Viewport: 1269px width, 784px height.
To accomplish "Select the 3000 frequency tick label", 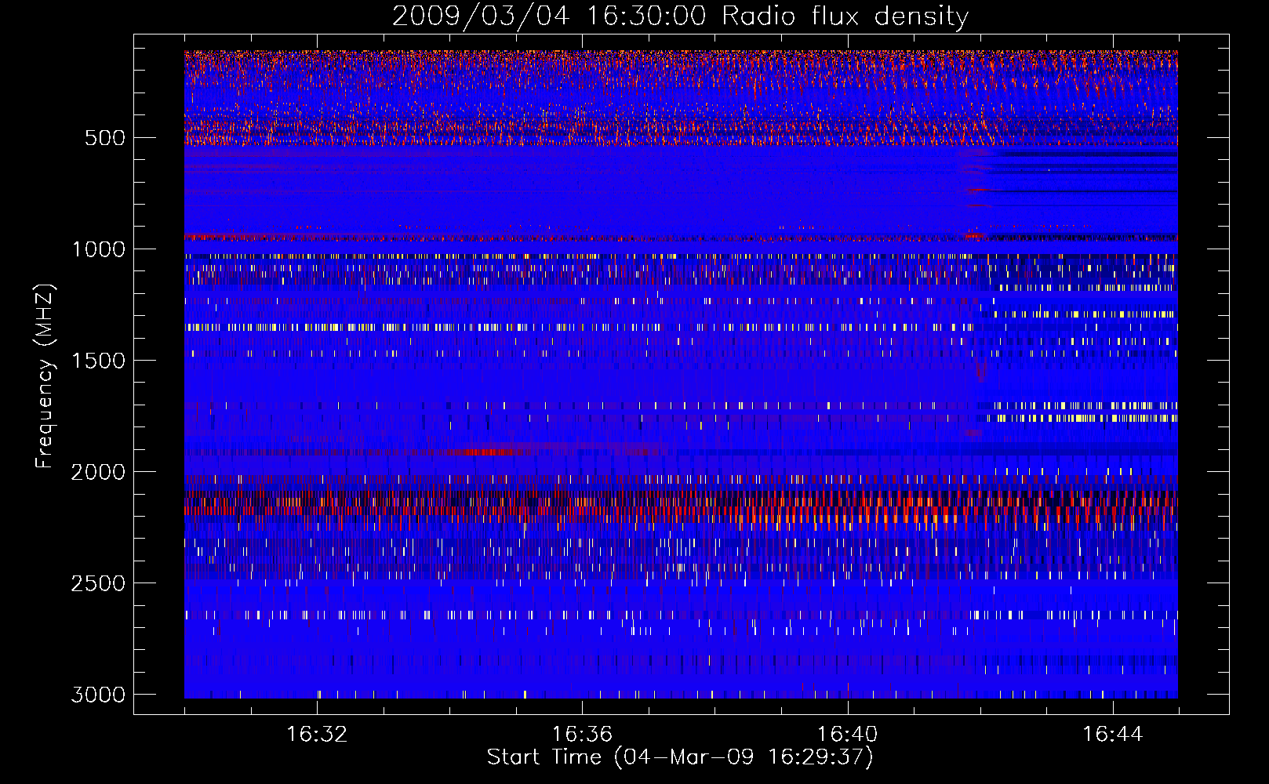I will 98,695.
